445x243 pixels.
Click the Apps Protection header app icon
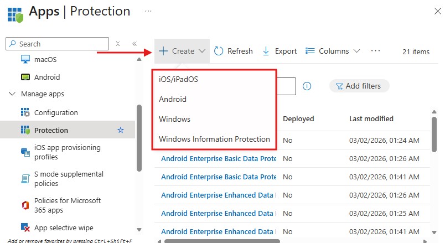click(15, 15)
